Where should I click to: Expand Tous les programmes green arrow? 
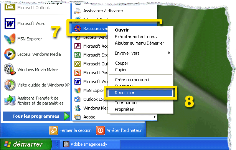click(66, 116)
